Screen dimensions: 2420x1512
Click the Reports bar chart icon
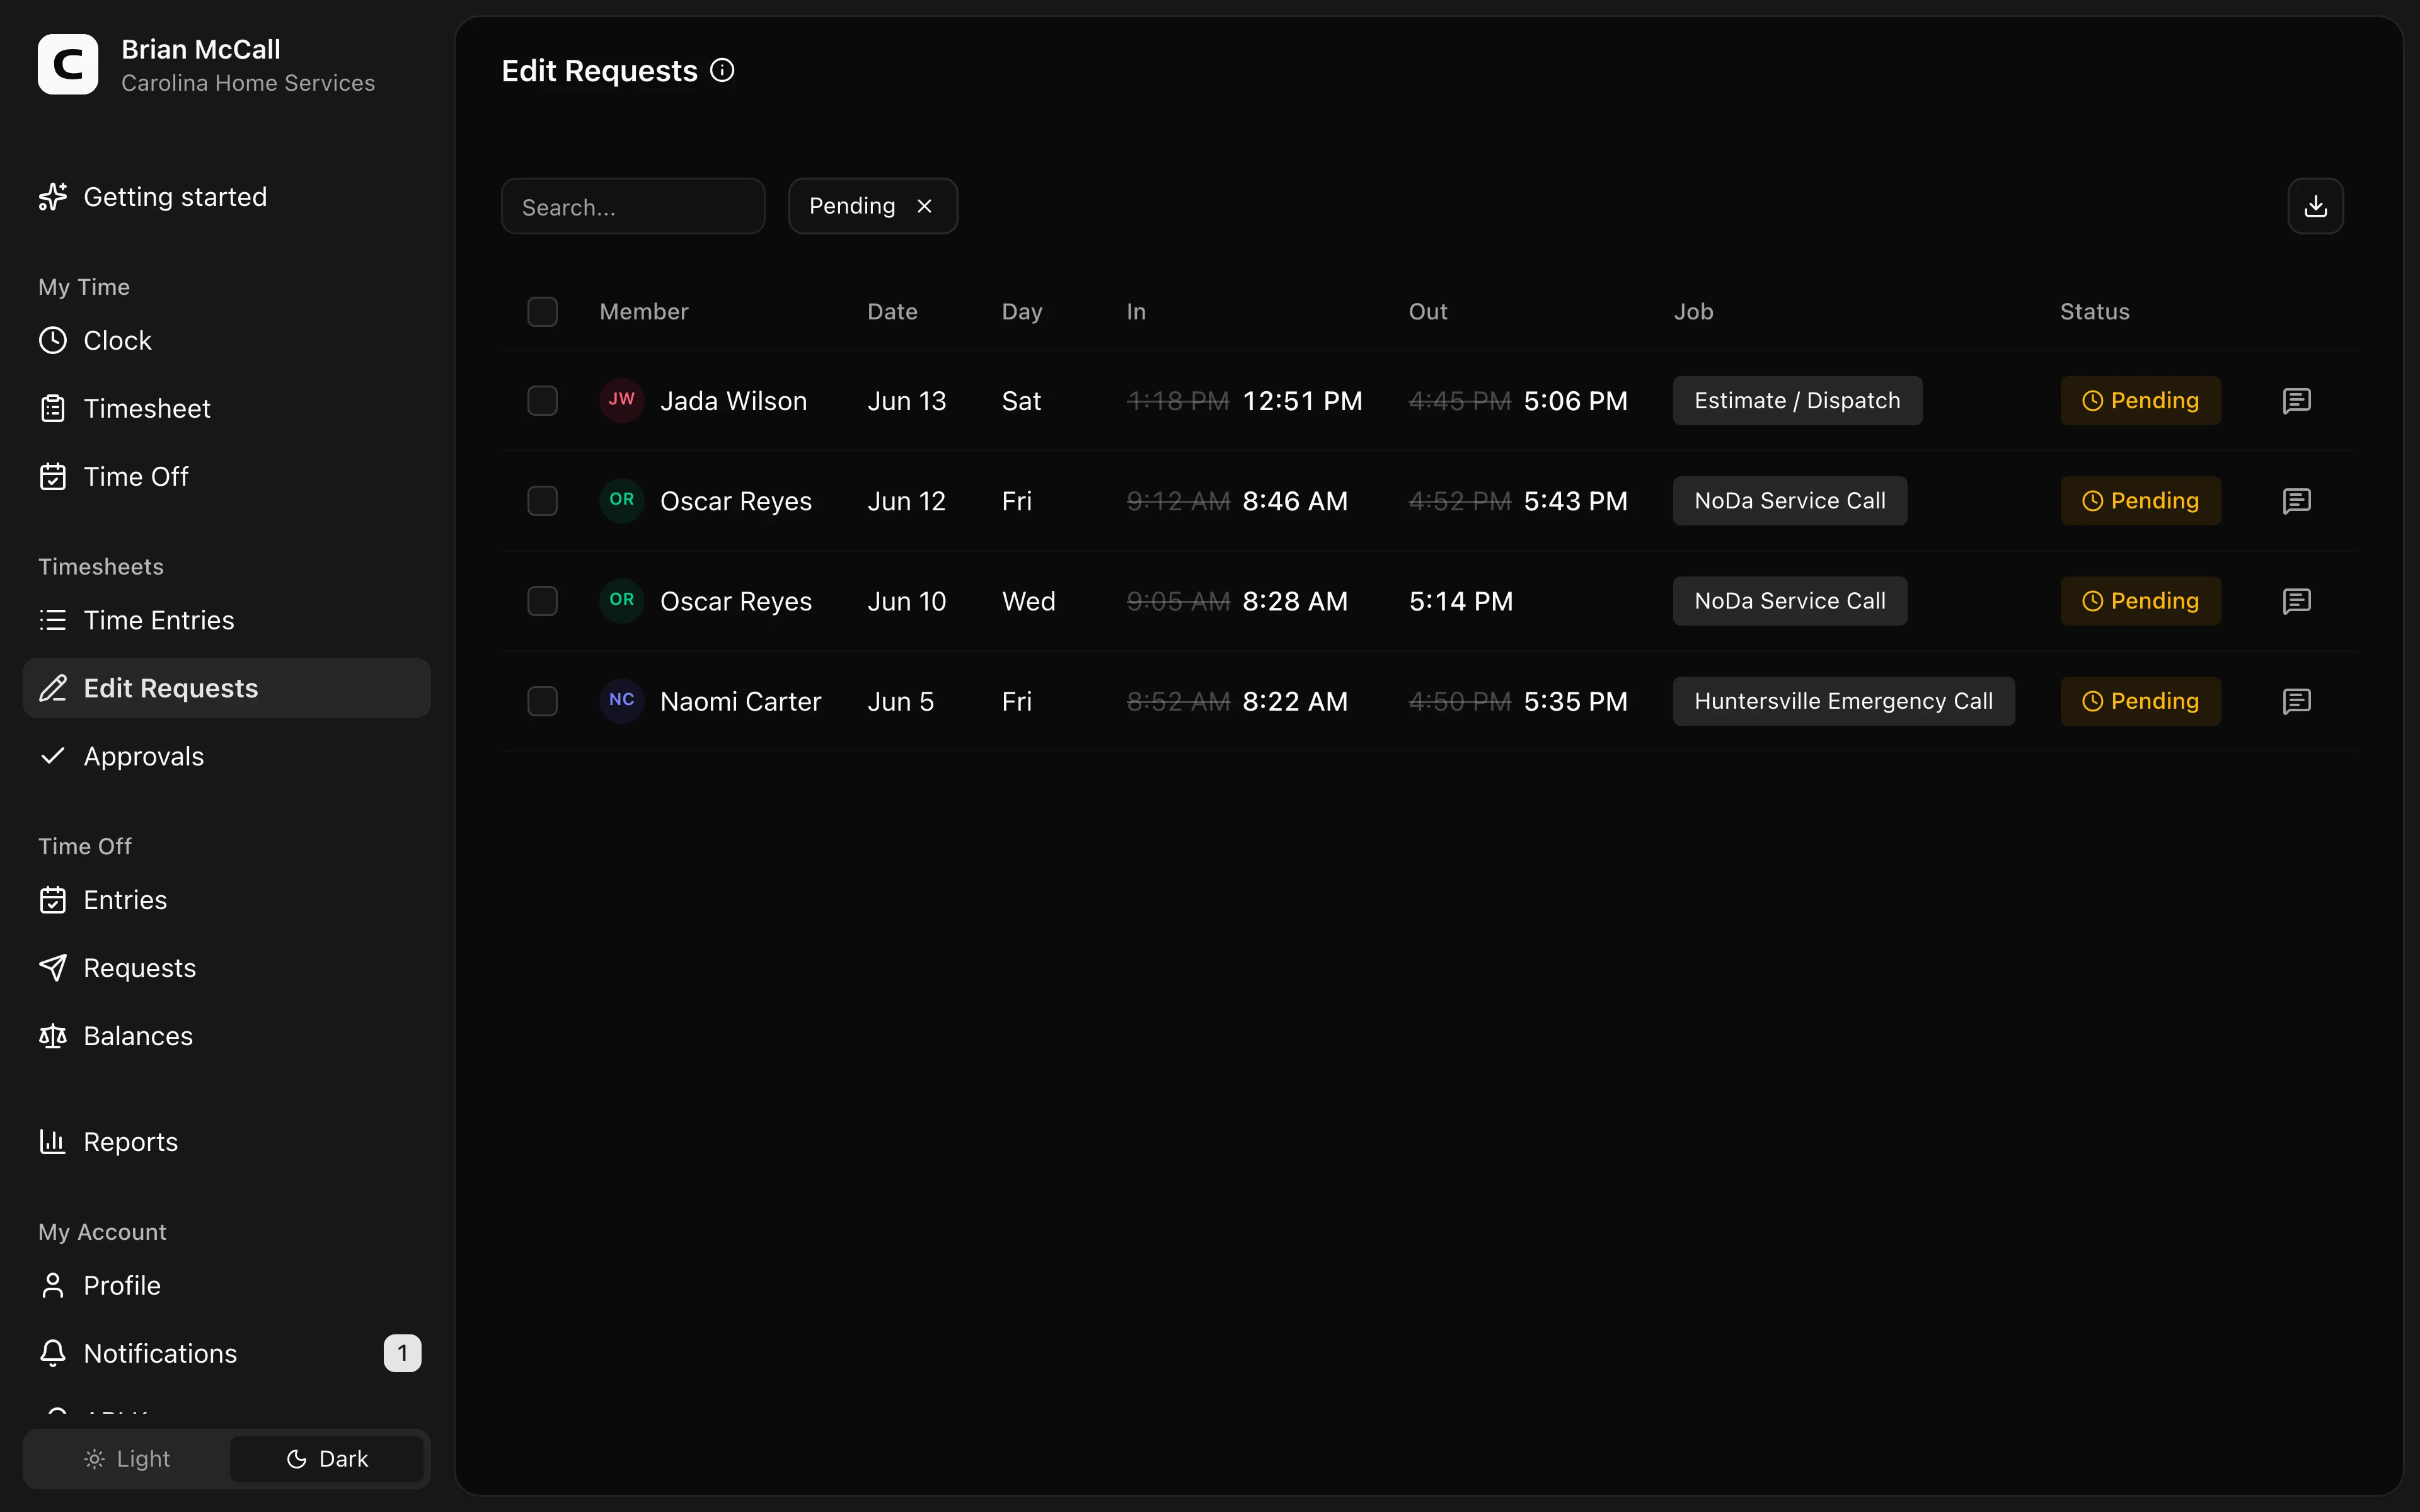point(53,1142)
